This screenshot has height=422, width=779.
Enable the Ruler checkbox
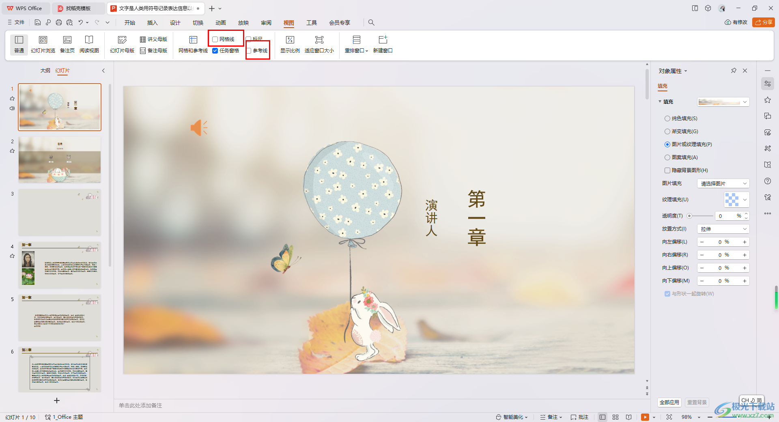point(248,39)
